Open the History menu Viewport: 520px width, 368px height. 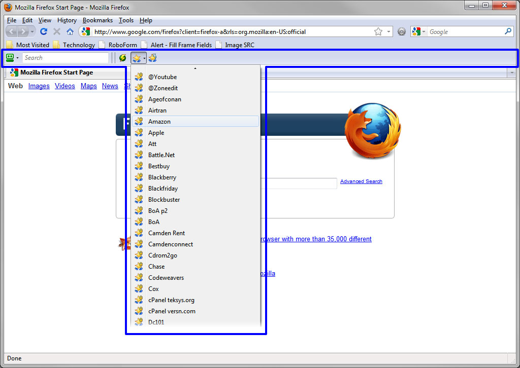click(67, 20)
